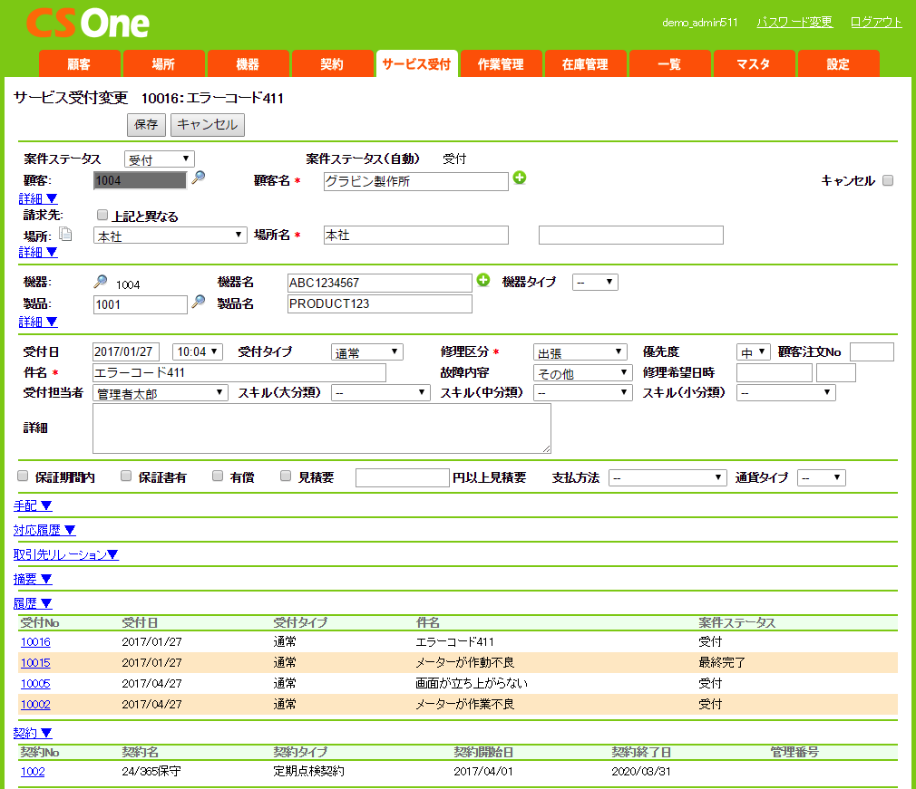Collapse the 履歴 section
Viewport: 916px width, 789px height.
(x=33, y=603)
